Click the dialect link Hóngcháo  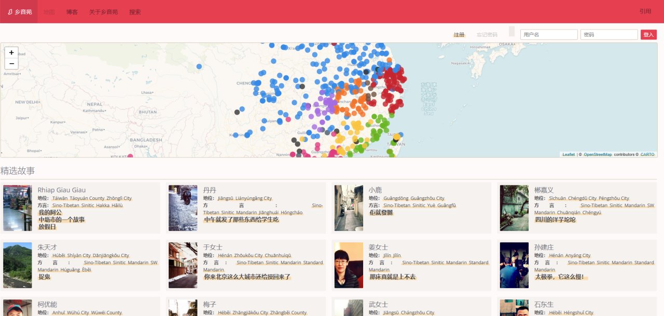(292, 213)
